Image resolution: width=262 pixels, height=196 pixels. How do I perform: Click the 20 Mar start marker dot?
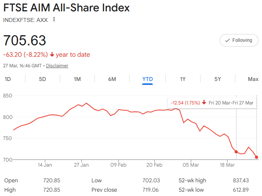click(236, 151)
